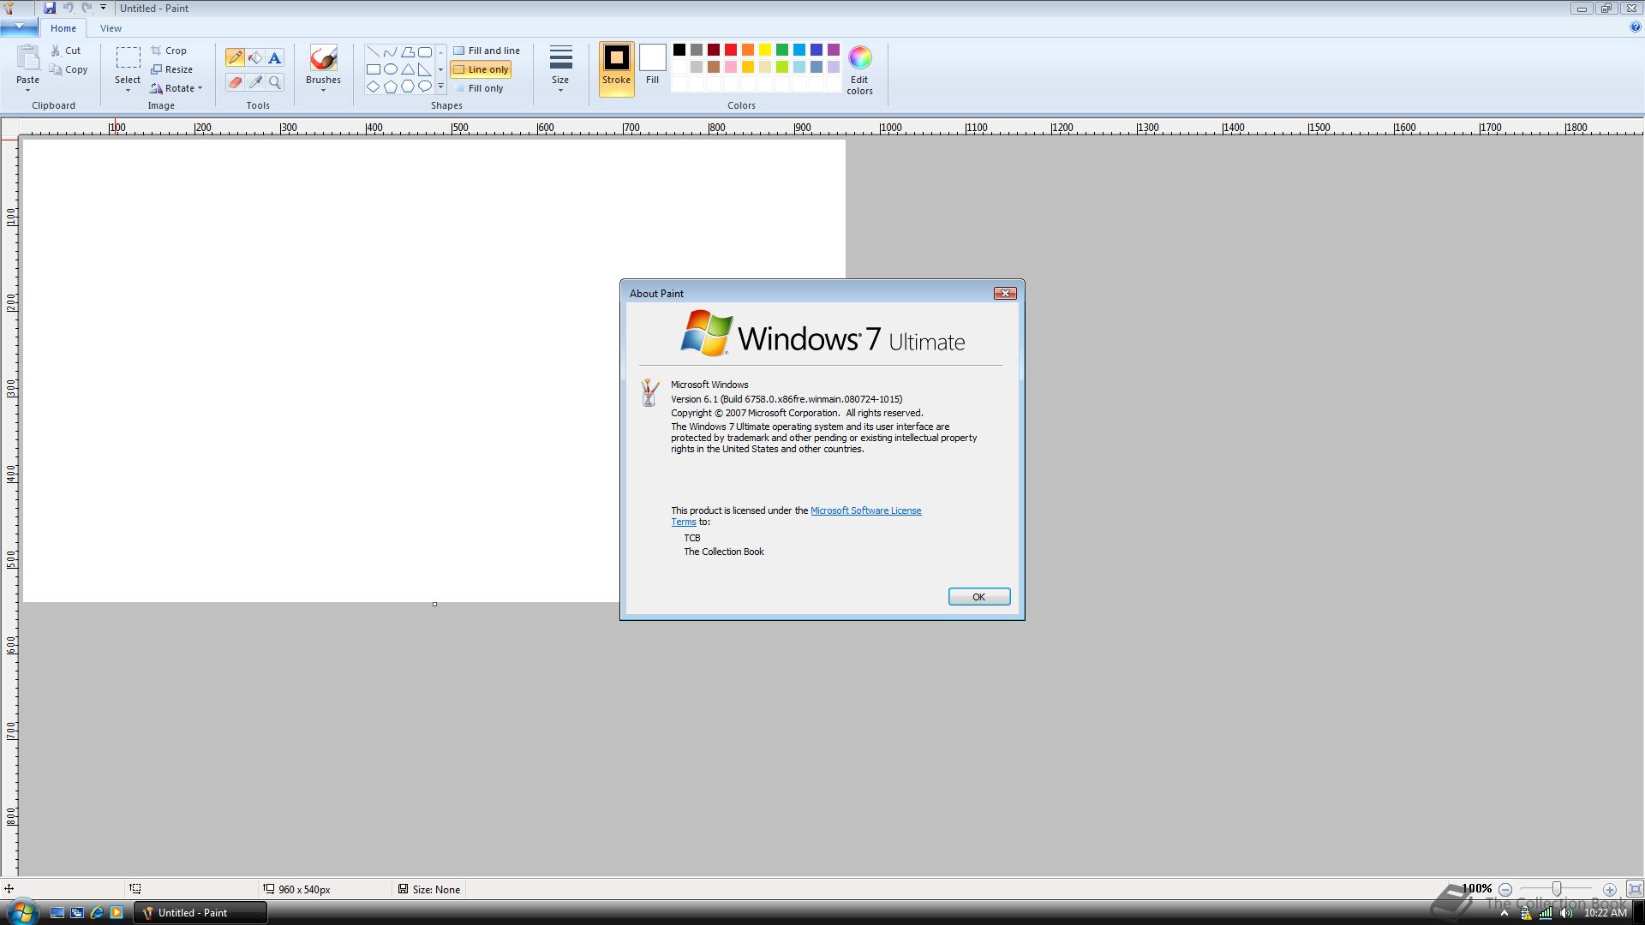1645x925 pixels.
Task: Select Fill only shape mode
Action: pos(478,88)
